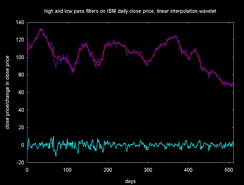
Task: Click the y-axis tick label 20
Action: click(x=21, y=128)
